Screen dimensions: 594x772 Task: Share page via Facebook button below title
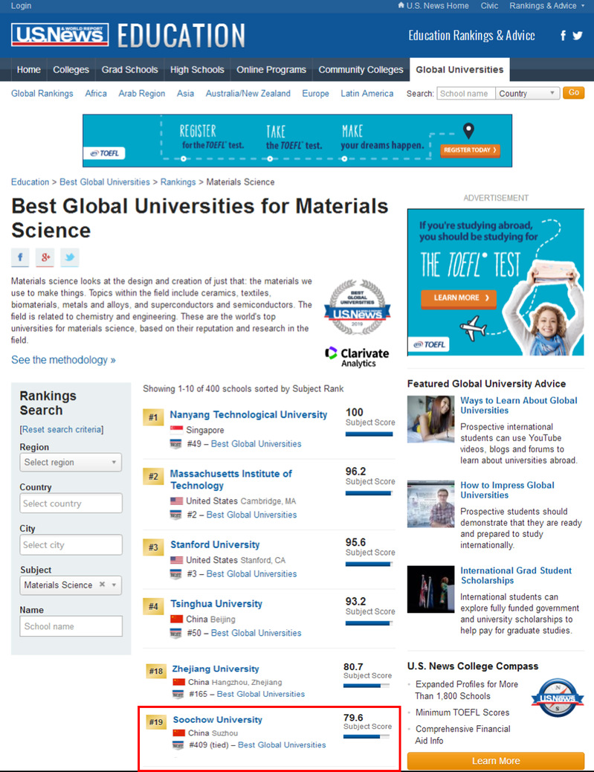pyautogui.click(x=20, y=258)
